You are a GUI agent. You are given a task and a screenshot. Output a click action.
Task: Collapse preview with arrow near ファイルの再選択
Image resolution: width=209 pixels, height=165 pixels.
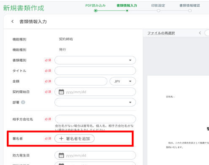pyautogui.click(x=200, y=33)
